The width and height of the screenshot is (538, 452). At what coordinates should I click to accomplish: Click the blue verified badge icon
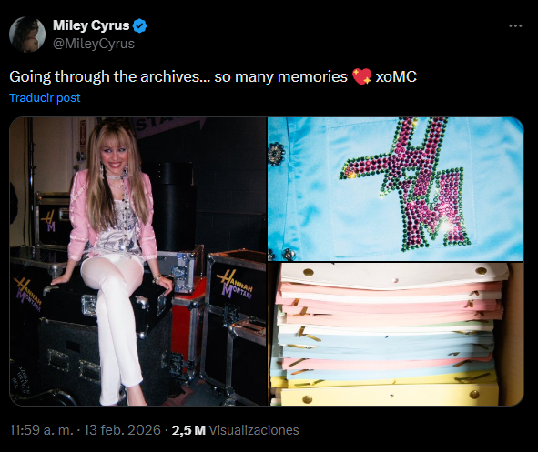[x=139, y=25]
